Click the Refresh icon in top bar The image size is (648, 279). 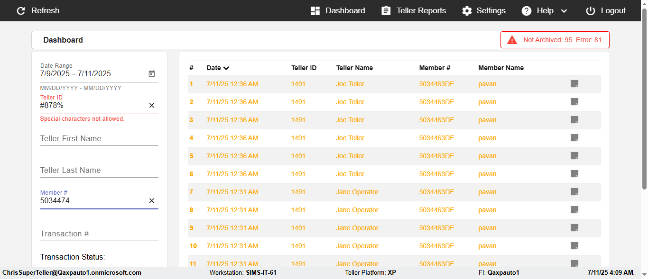point(21,10)
